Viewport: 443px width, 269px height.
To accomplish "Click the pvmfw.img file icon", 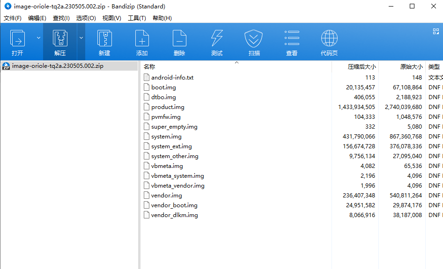I will [147, 116].
